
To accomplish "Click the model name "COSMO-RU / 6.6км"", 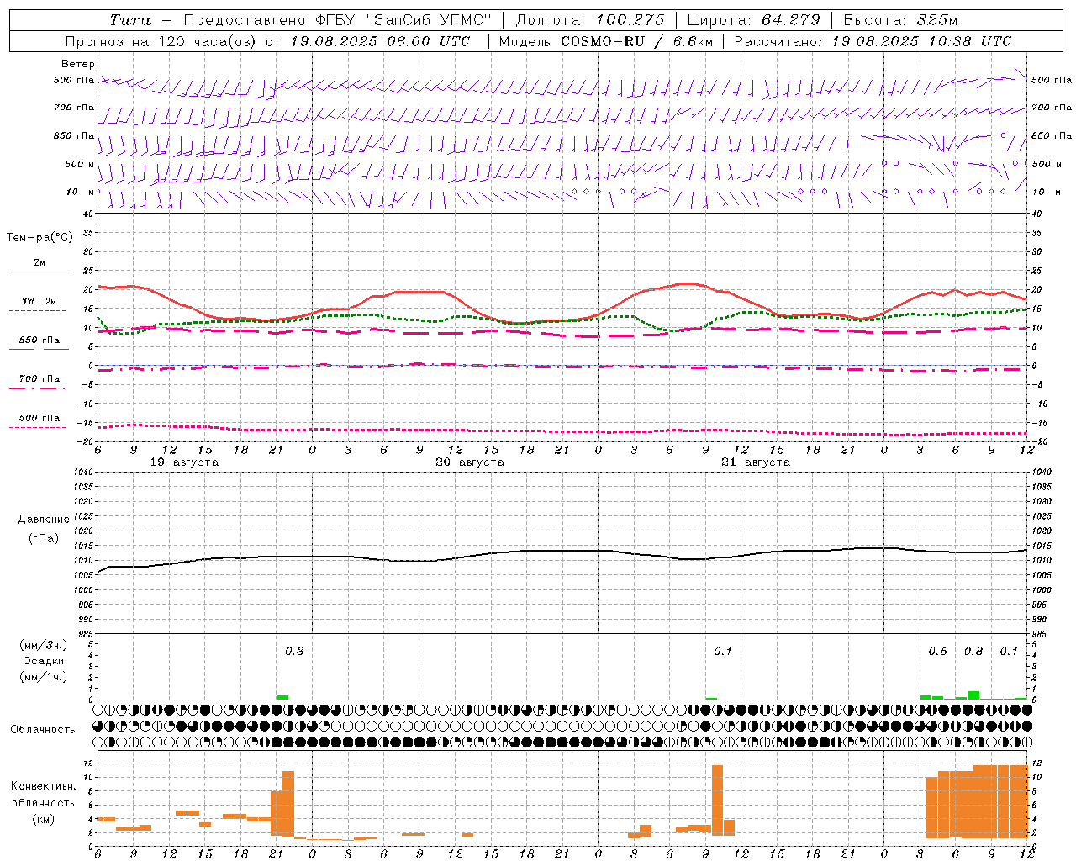I will tap(636, 41).
